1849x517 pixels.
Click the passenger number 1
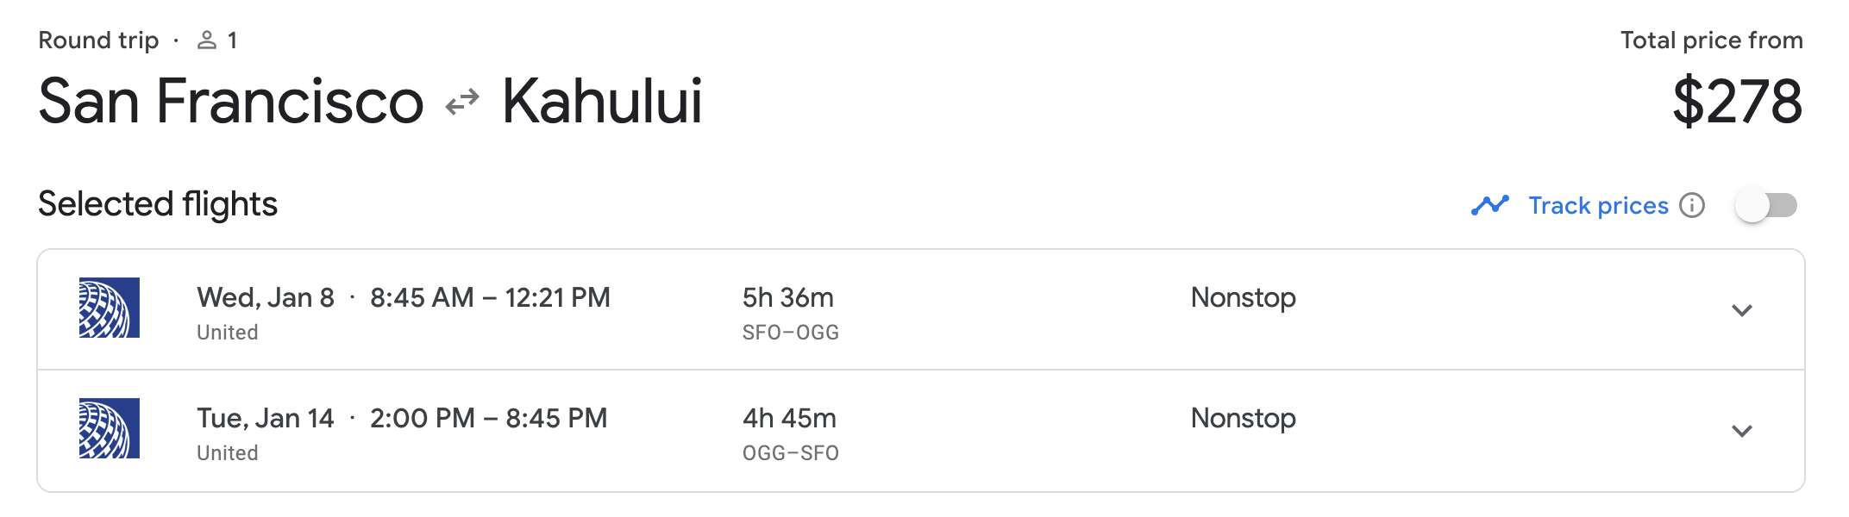[234, 39]
